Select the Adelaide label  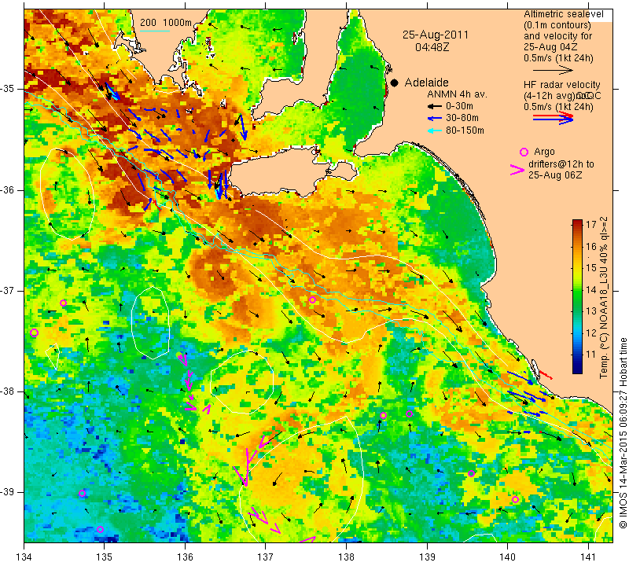pyautogui.click(x=426, y=83)
